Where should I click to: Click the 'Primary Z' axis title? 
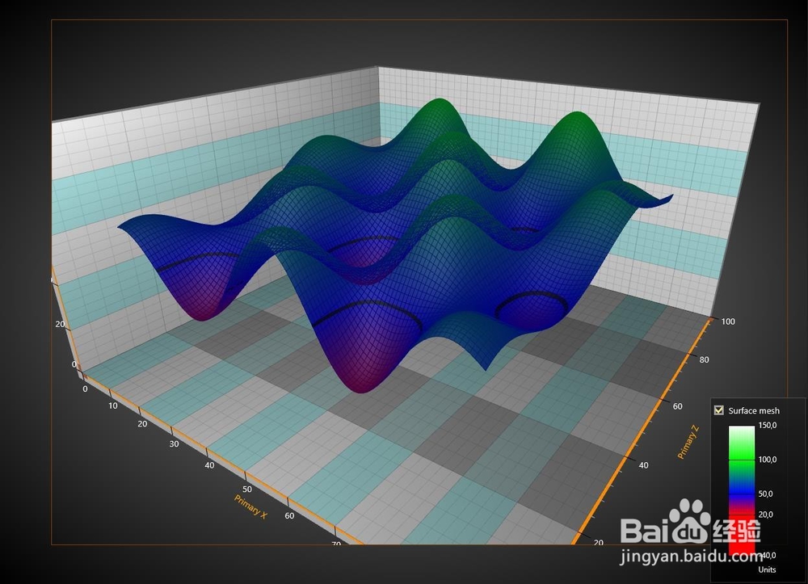point(688,442)
